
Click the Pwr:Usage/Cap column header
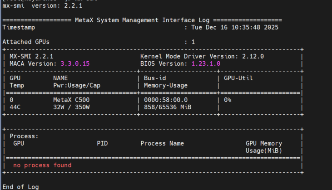[77, 85]
